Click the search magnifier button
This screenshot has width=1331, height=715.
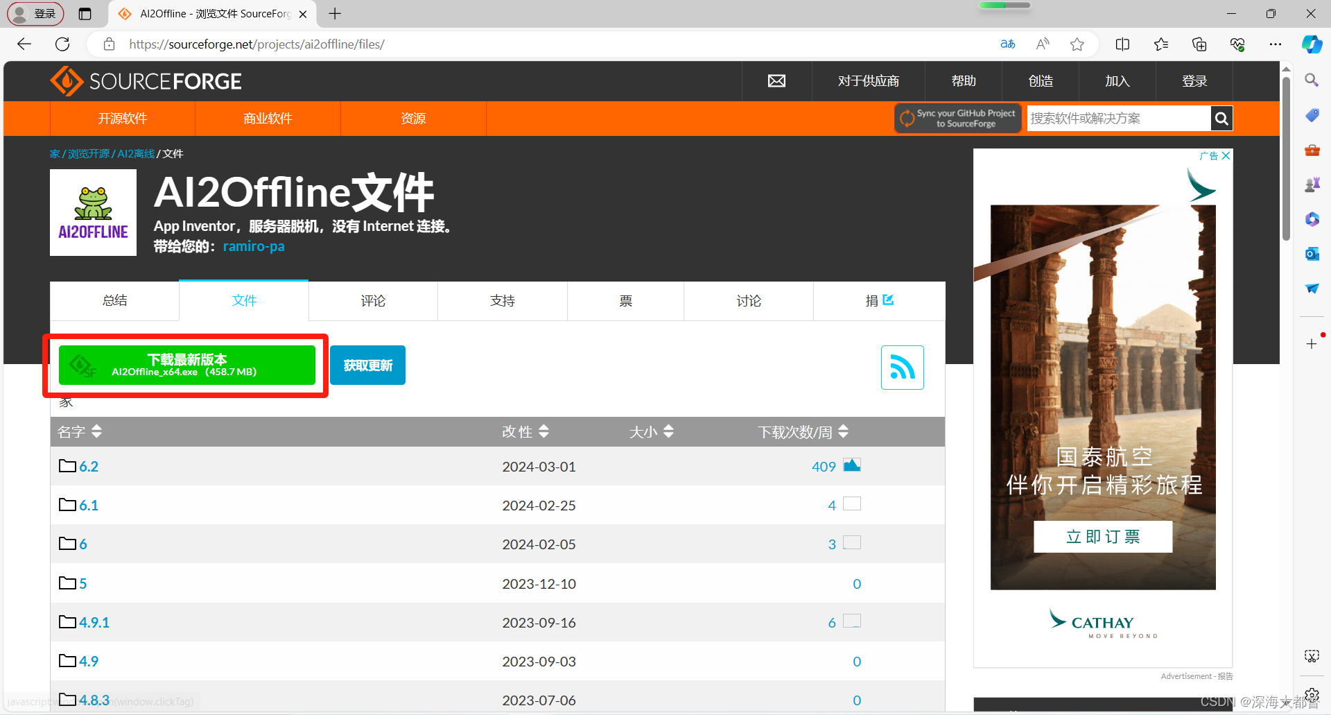1221,119
